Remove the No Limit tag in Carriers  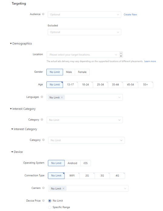point(64,189)
